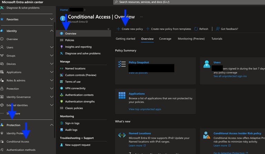Image resolution: width=265 pixels, height=154 pixels.
Task: Click the Classic policies list icon
Action: pyautogui.click(x=61, y=108)
